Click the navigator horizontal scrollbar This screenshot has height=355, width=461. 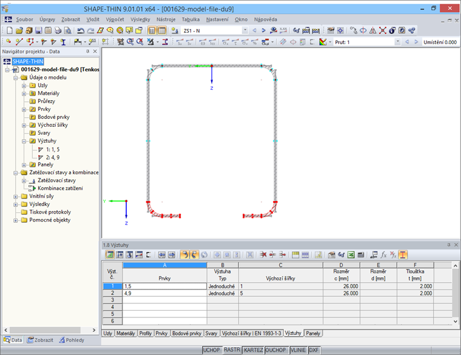[45, 330]
